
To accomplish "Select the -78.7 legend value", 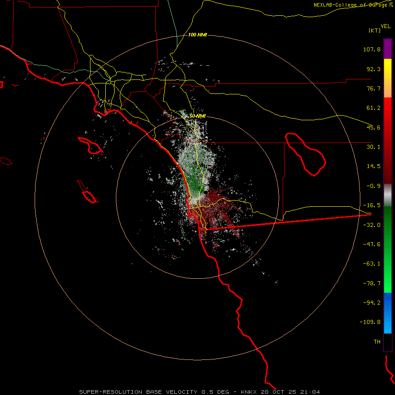I will pyautogui.click(x=372, y=284).
